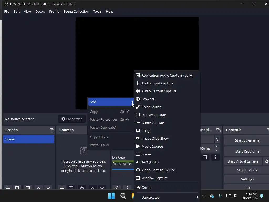
Task: Enable Studio Mode
Action: click(x=247, y=170)
